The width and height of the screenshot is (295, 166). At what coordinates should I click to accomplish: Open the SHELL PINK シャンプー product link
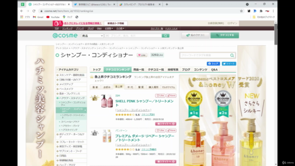144,103
